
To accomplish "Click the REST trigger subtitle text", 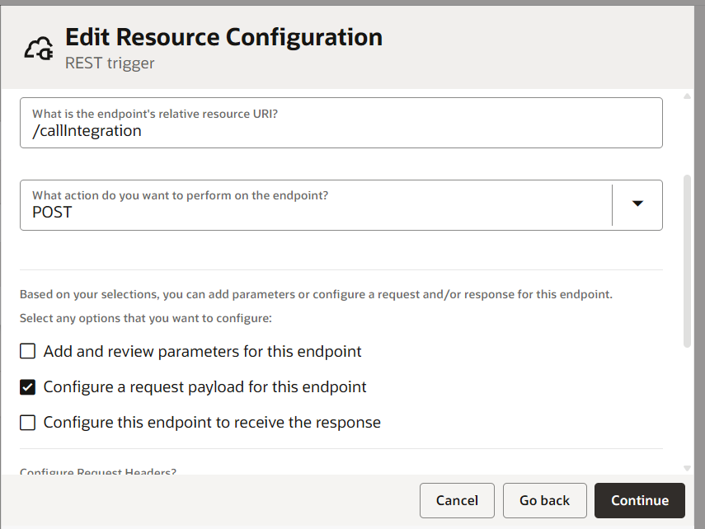I will point(110,63).
